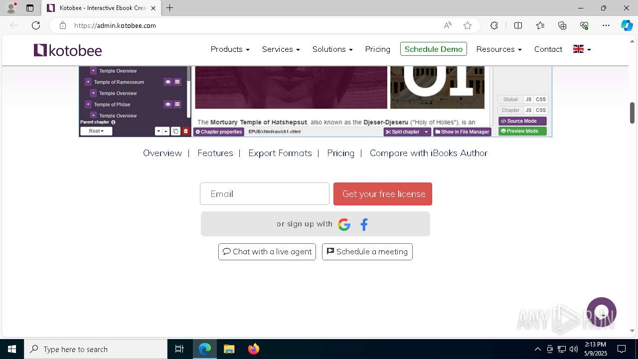Sign up with the Facebook icon

click(x=364, y=224)
